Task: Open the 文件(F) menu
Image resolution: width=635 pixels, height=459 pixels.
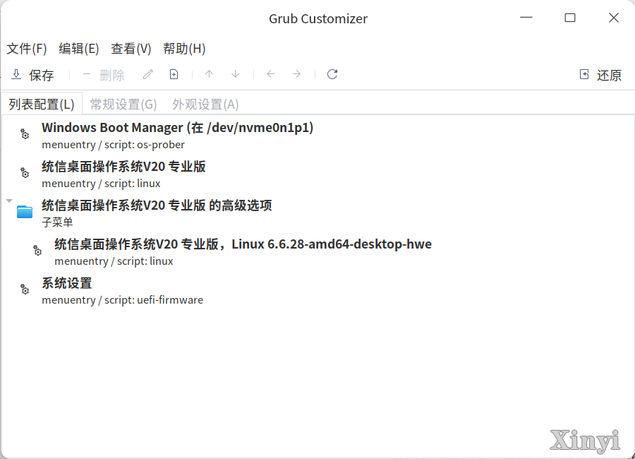Action: [x=27, y=49]
